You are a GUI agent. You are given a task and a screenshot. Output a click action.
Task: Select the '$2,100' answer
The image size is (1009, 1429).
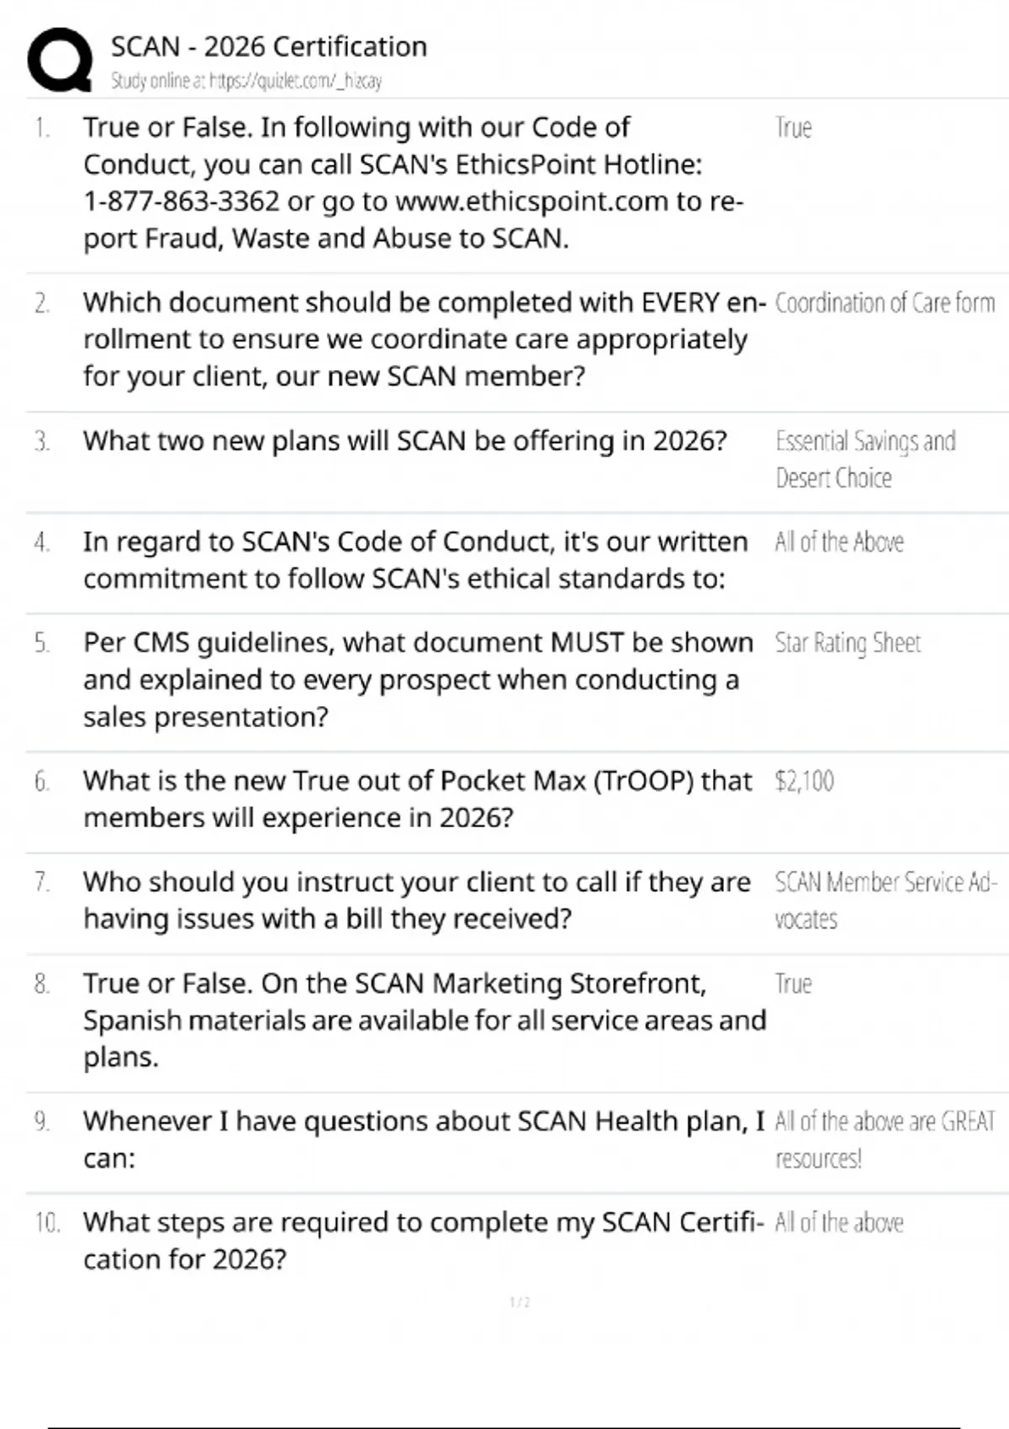805,782
